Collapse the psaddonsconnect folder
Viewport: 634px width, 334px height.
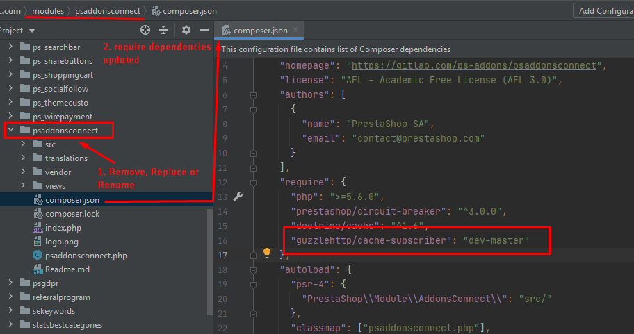(x=10, y=131)
